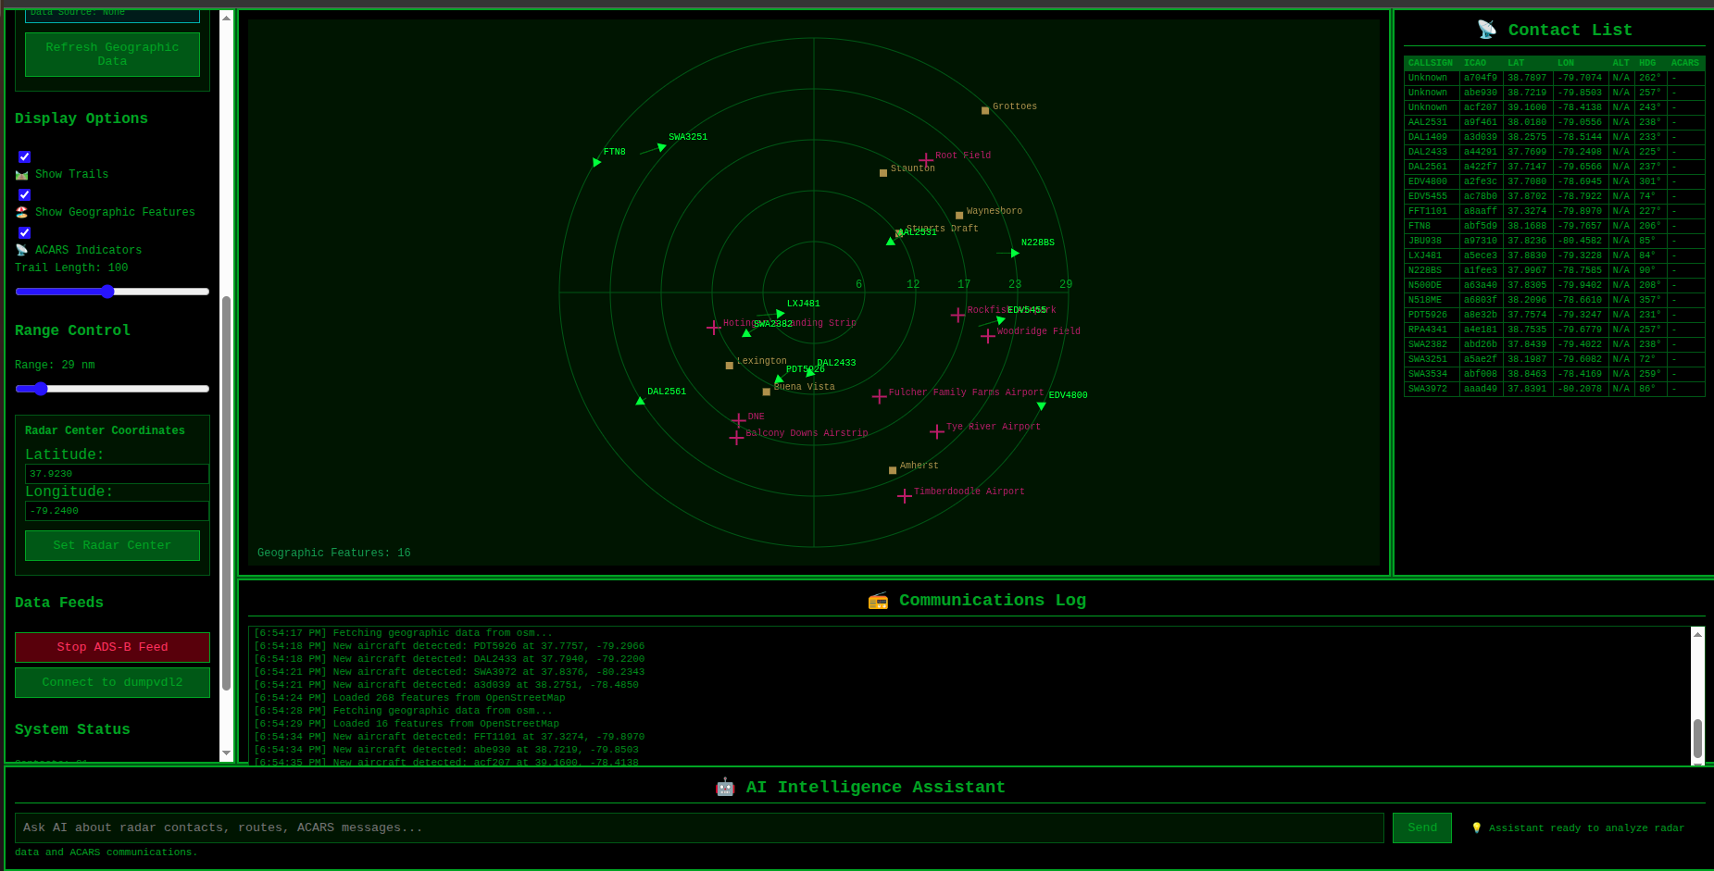Click the left sidebar scrollbar thumb
This screenshot has height=871, width=1714.
click(226, 493)
